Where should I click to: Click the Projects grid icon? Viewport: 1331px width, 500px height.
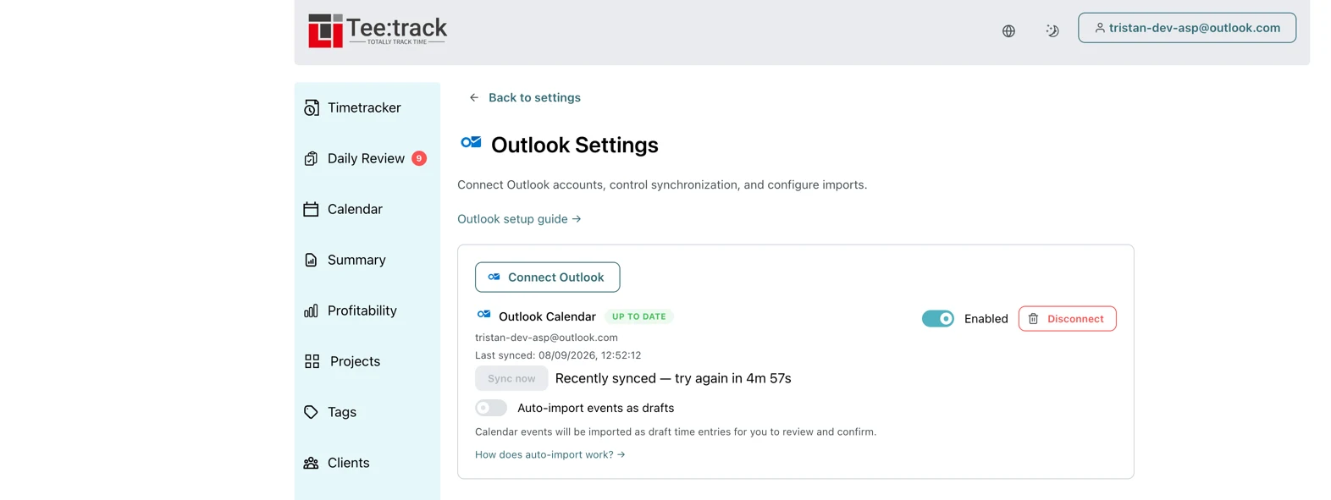click(312, 361)
